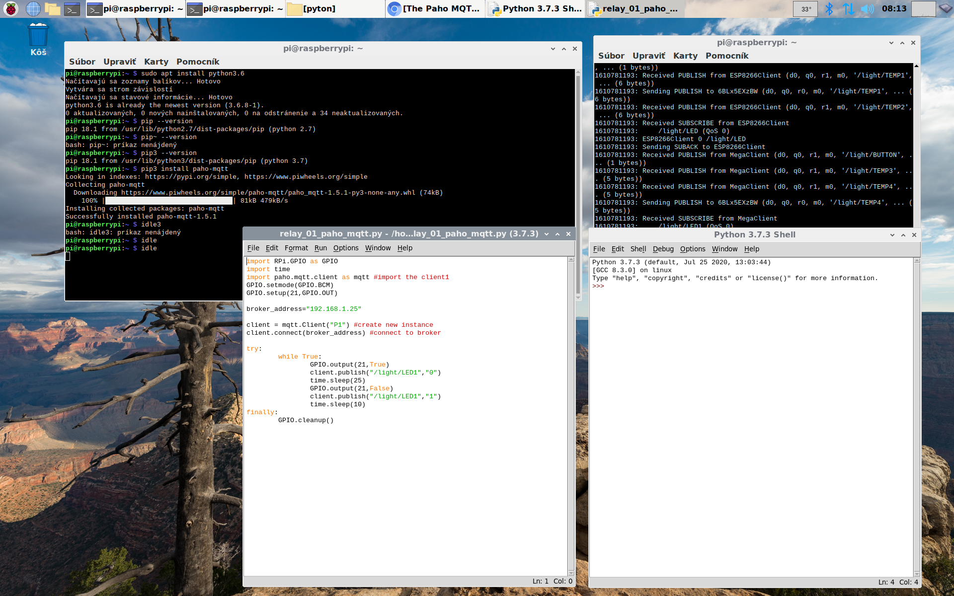
Task: Click the CPU temperature indicator
Action: point(805,8)
